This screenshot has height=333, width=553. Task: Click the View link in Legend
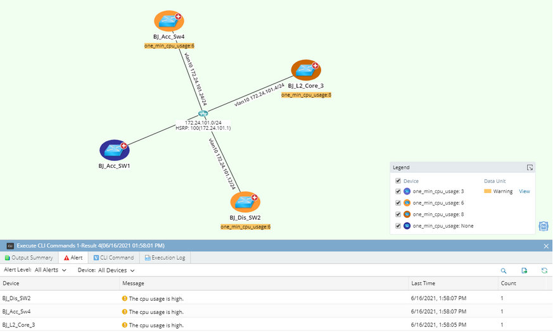tap(524, 191)
